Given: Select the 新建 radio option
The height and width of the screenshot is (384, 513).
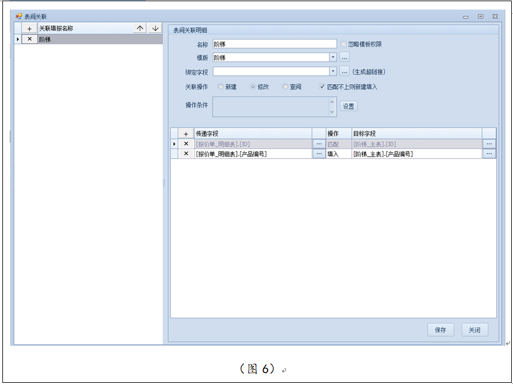Looking at the screenshot, I should click(x=221, y=86).
